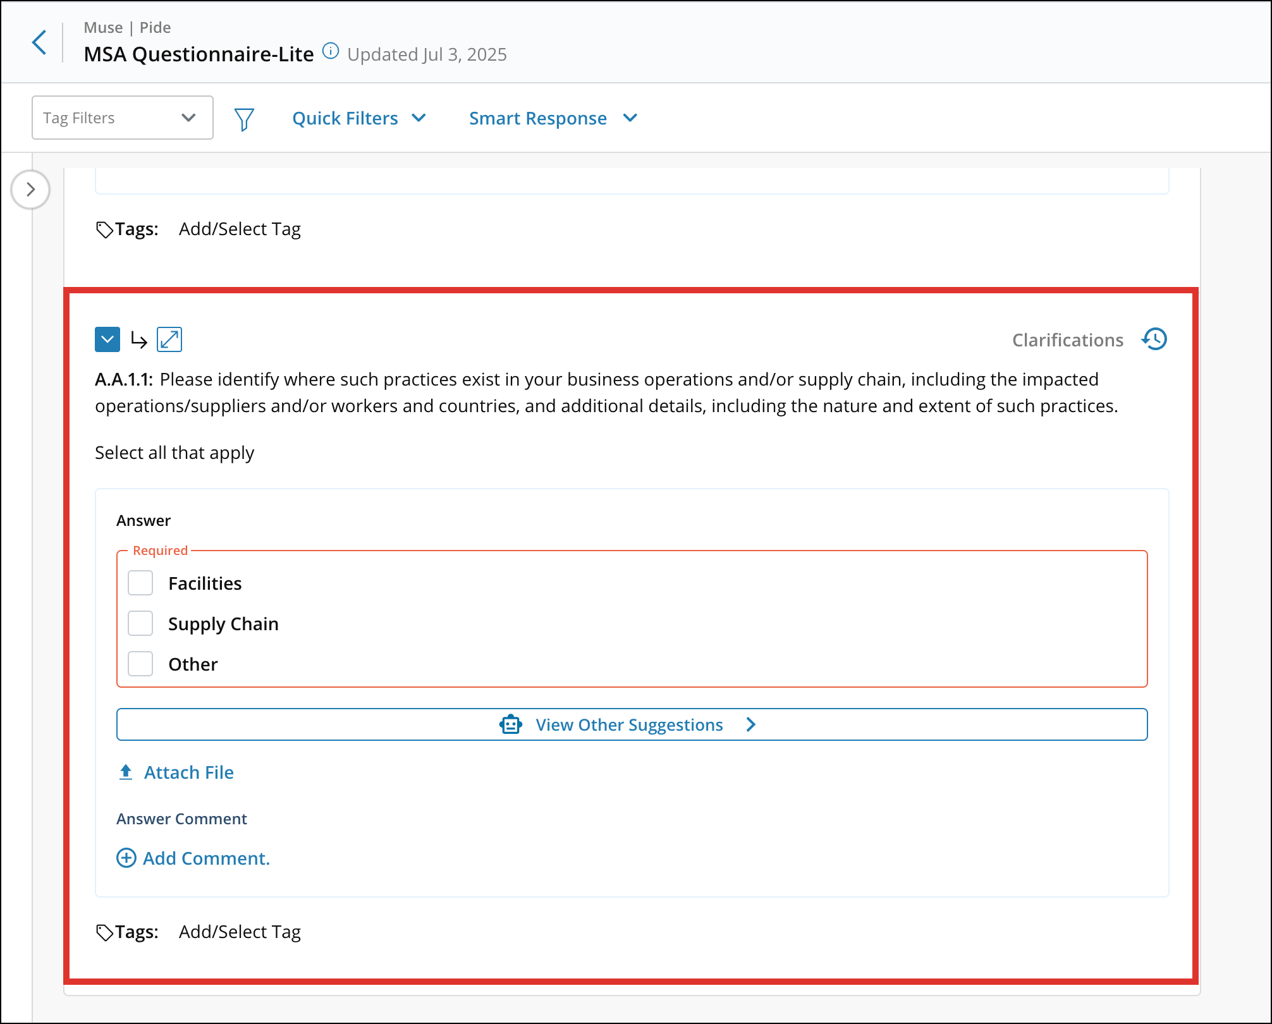Click the info icon beside questionnaire title

tap(330, 51)
